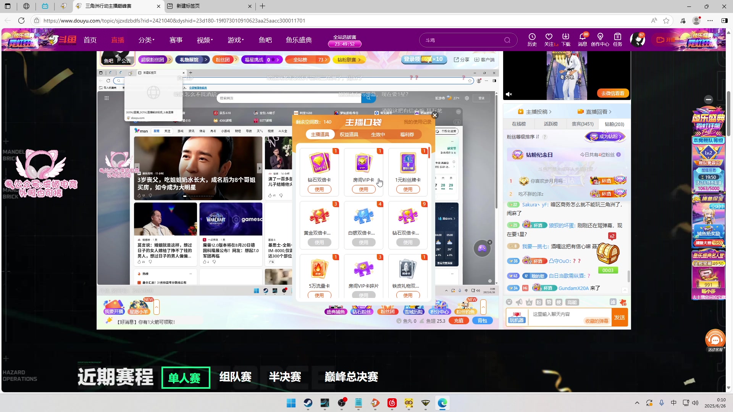Click the red scrollbar in the 主播口袋 panel
733x412 pixels.
[x=429, y=153]
